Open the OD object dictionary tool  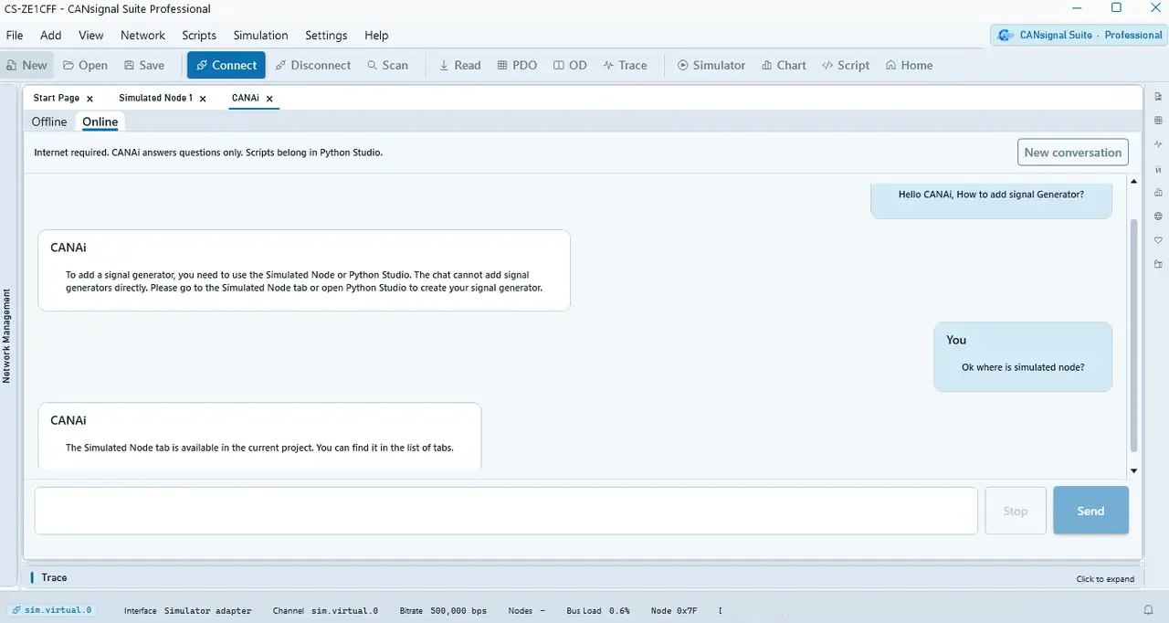[x=570, y=65]
